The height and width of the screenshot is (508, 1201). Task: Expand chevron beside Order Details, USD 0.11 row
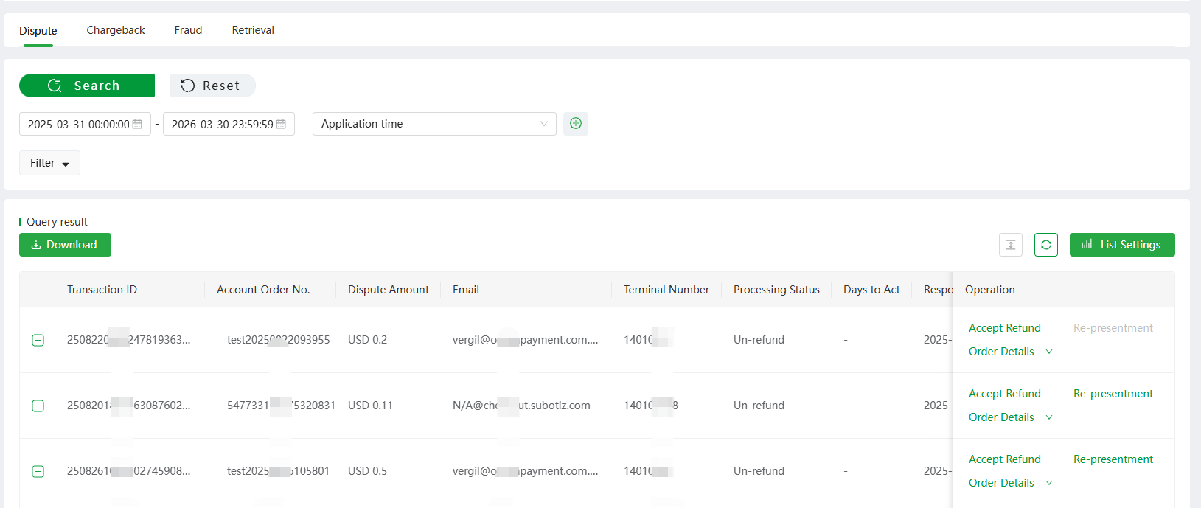point(1049,417)
